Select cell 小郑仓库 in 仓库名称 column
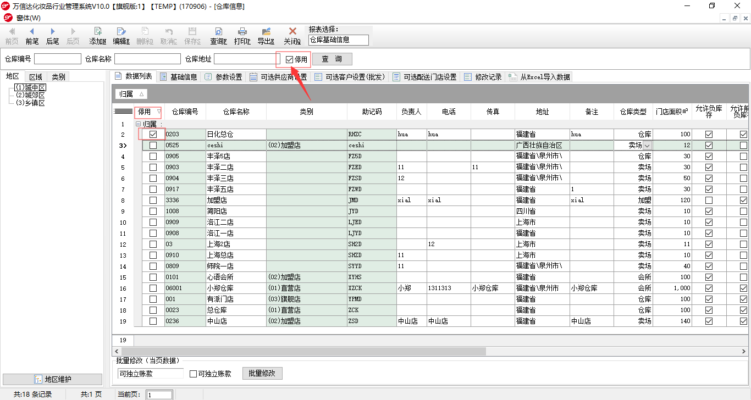 click(x=236, y=288)
